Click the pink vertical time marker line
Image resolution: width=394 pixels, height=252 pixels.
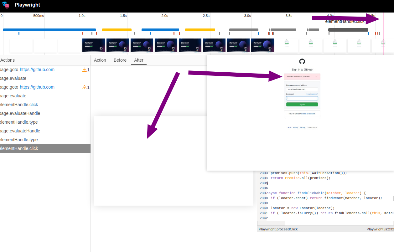pyautogui.click(x=384, y=34)
